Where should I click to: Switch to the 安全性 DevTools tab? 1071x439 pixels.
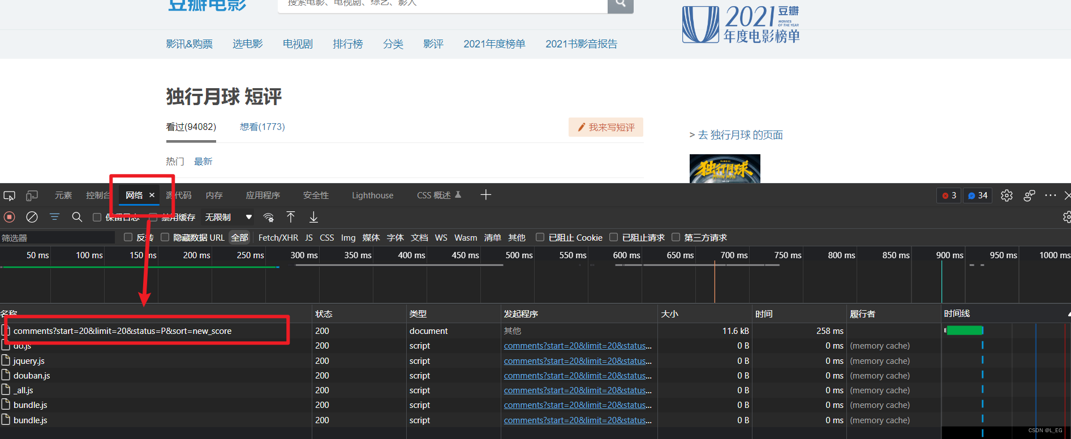316,195
